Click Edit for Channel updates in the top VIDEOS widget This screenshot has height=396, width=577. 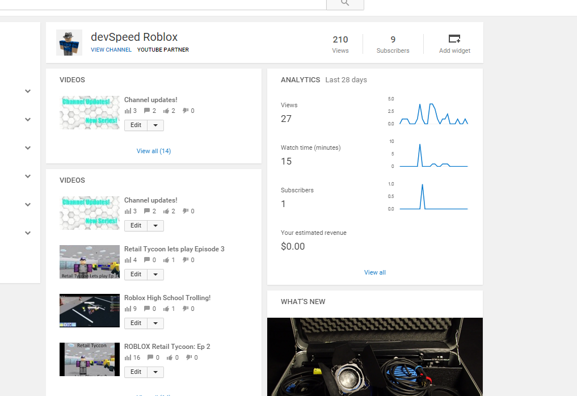click(136, 125)
